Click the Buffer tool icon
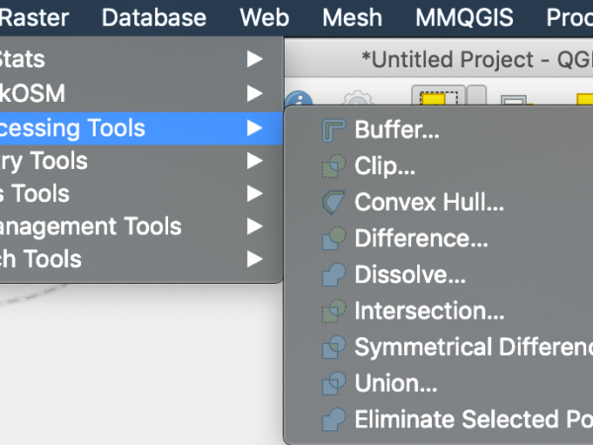This screenshot has height=445, width=593. click(334, 131)
